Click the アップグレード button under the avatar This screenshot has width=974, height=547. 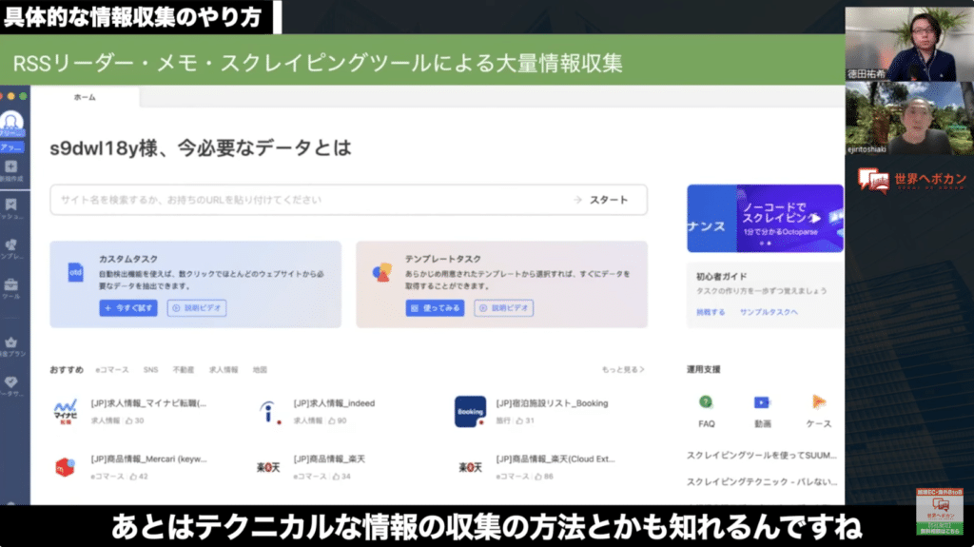[11, 147]
